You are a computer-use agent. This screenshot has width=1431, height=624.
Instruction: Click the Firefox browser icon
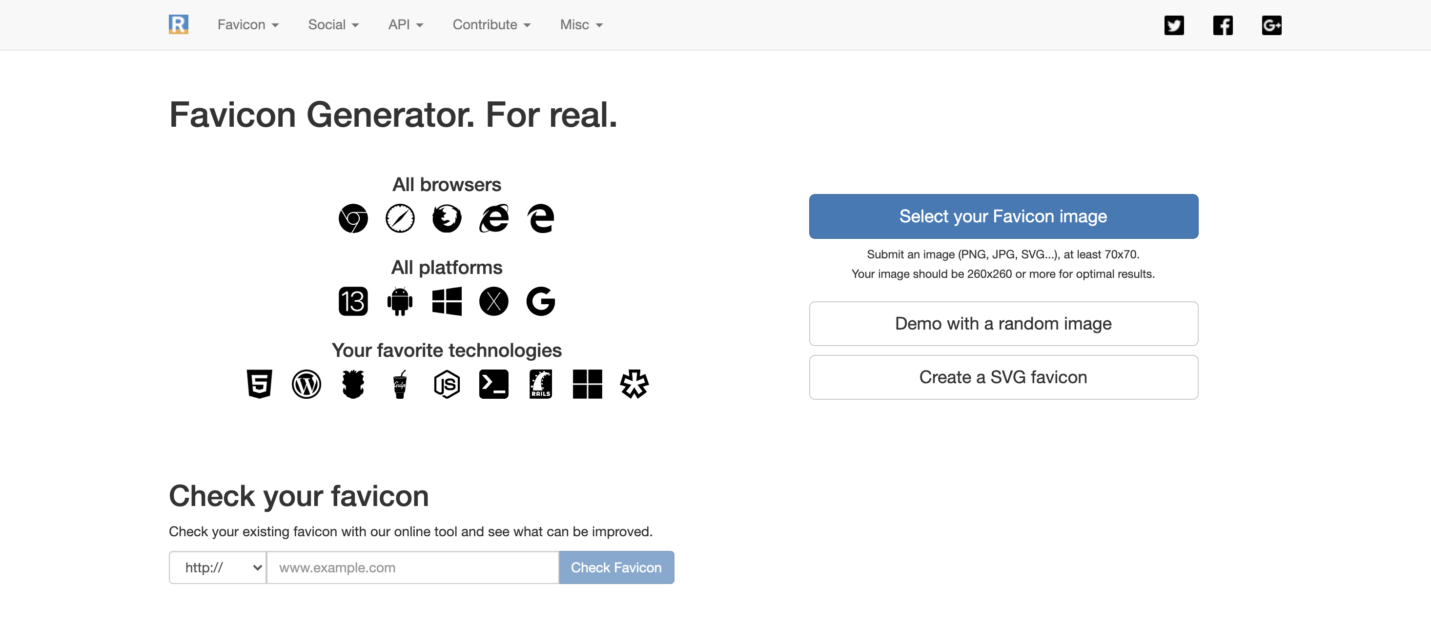447,218
